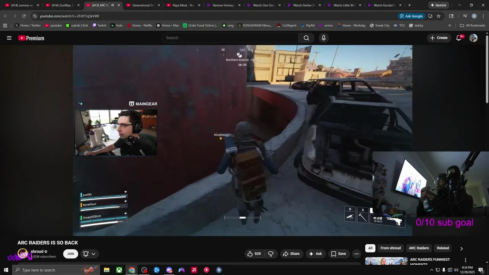Open Chrome taskbar icon
Viewport: 489px width, 275px height.
click(x=132, y=270)
